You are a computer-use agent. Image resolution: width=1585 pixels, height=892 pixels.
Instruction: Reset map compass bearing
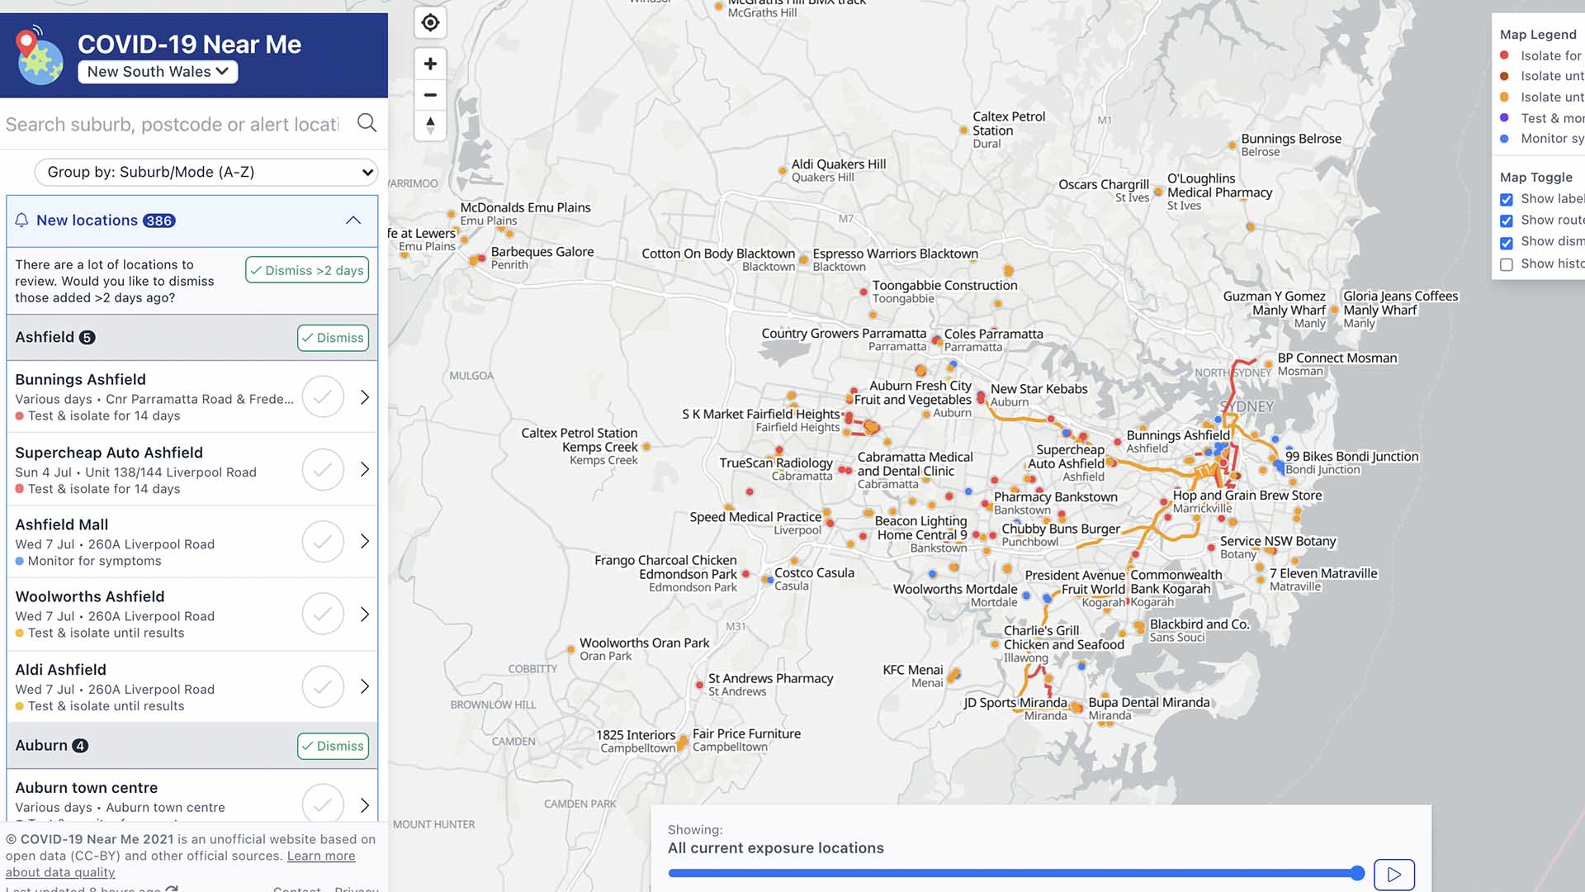coord(430,126)
